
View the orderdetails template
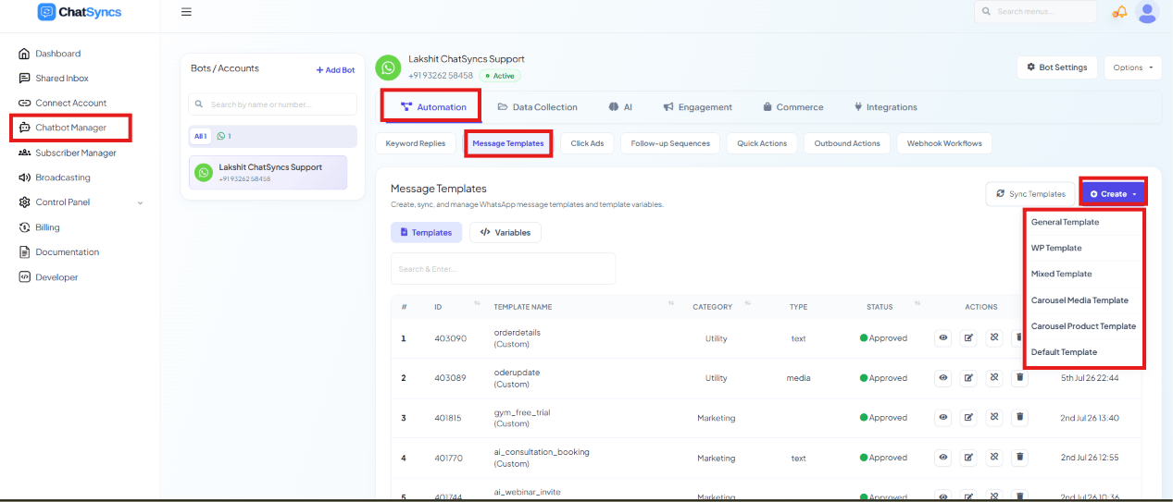(x=942, y=338)
